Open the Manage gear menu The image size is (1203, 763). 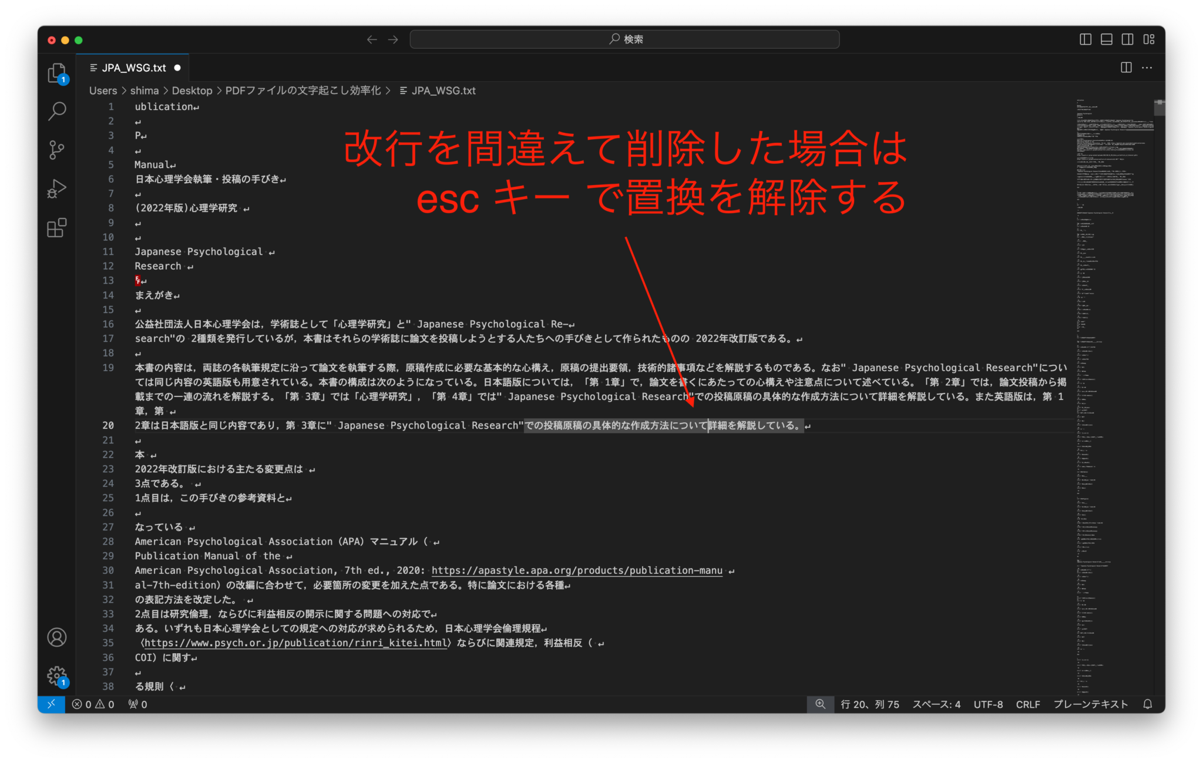click(x=57, y=676)
